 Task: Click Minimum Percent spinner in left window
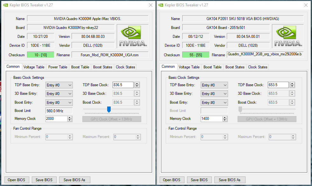pyautogui.click(x=70, y=137)
